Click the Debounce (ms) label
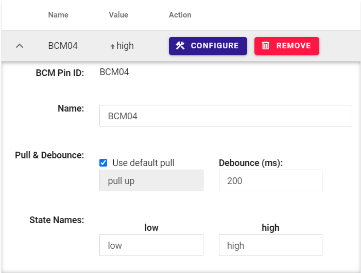Viewport: 361px width, 273px height. (x=251, y=162)
